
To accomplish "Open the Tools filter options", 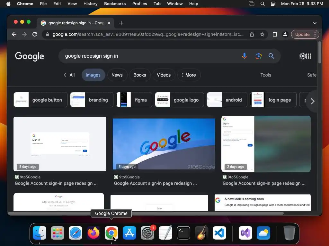I will click(266, 75).
